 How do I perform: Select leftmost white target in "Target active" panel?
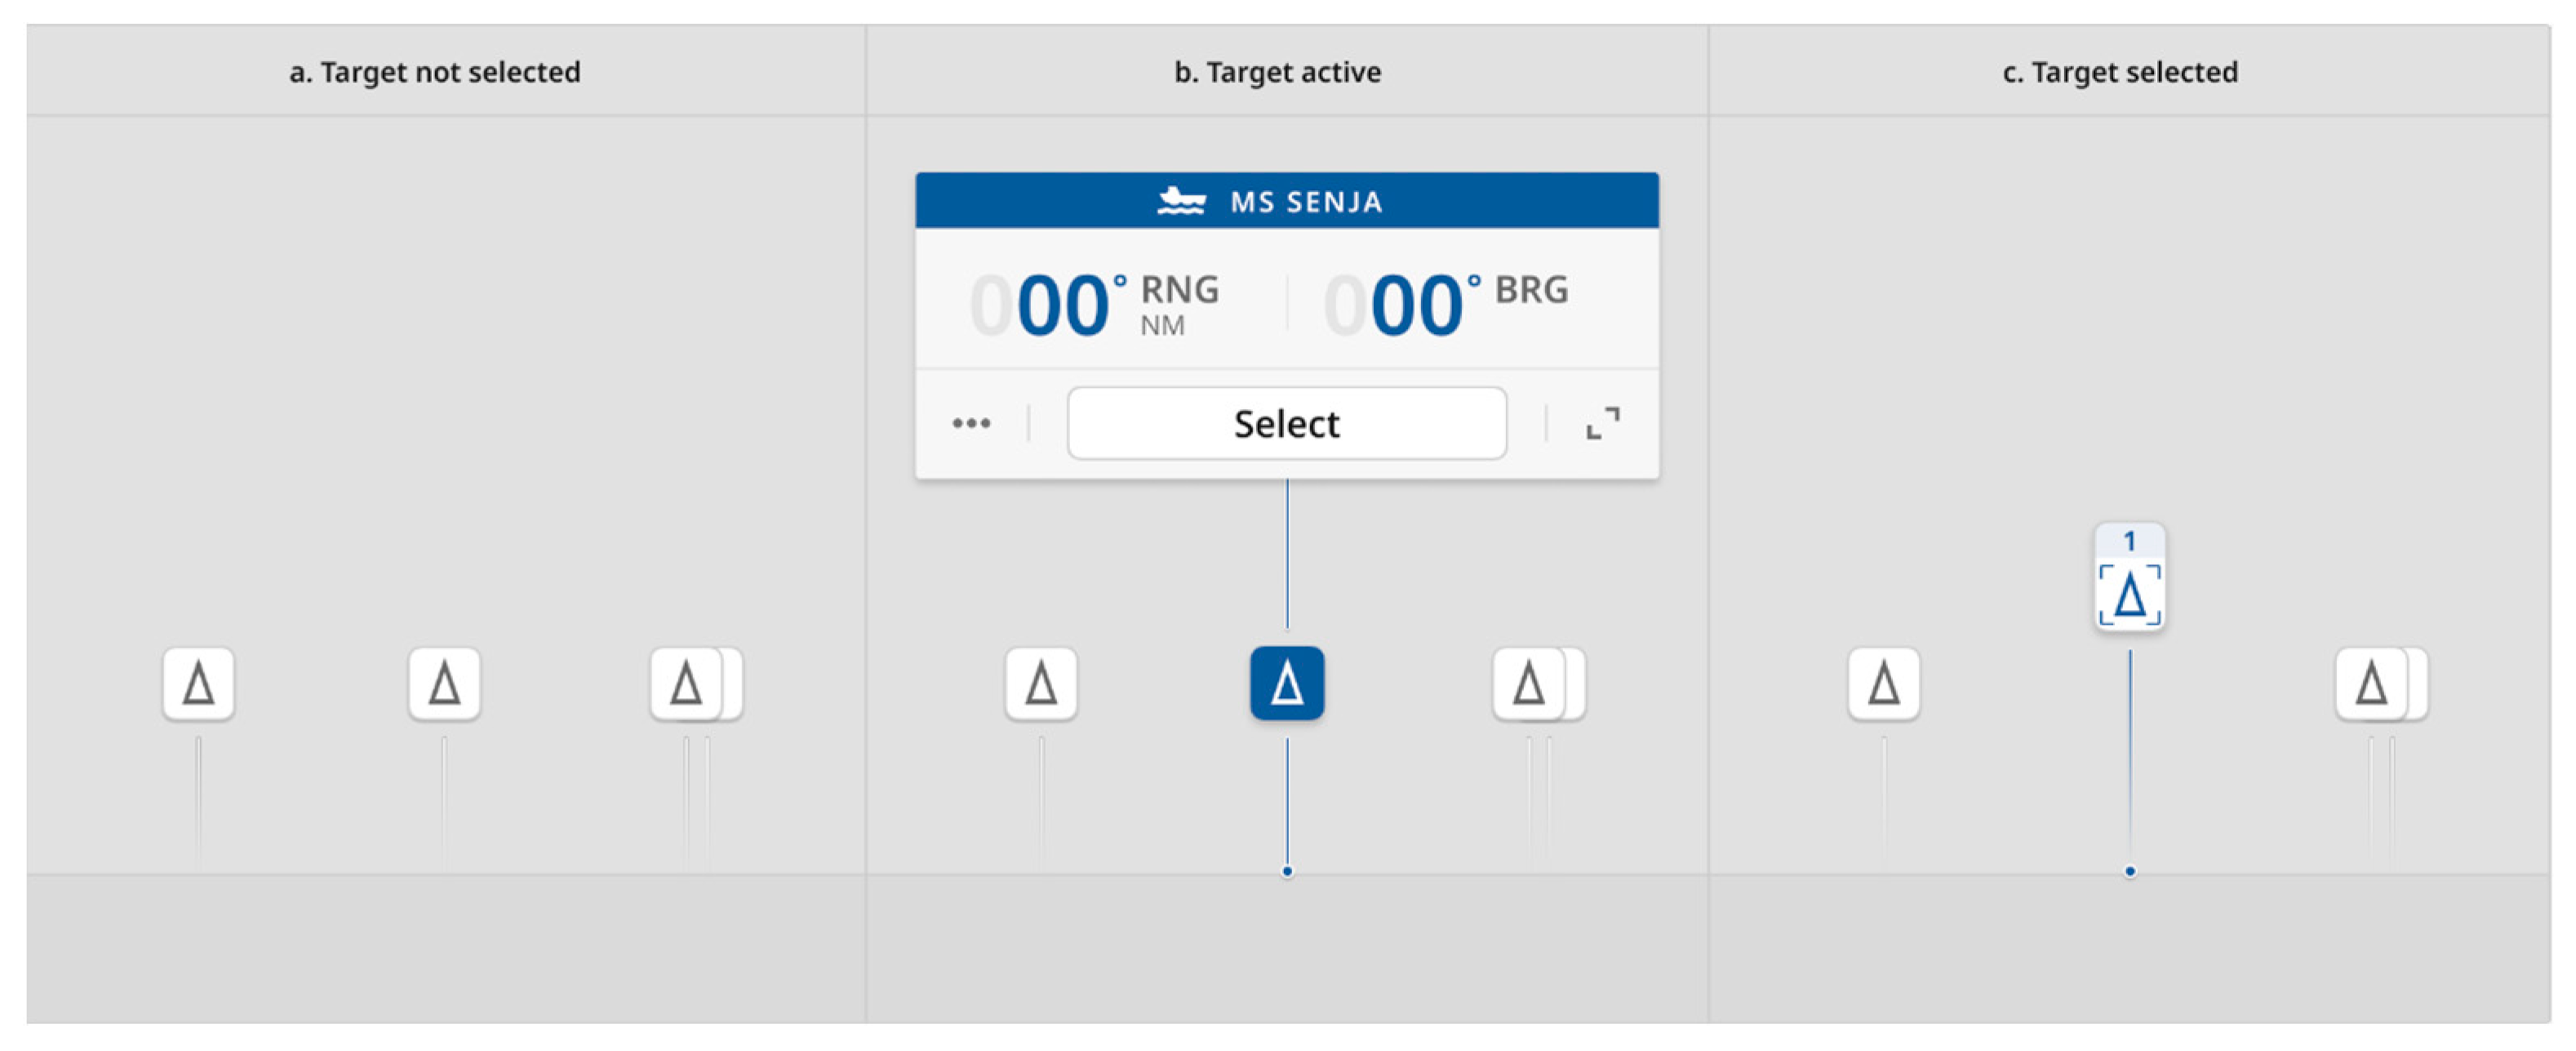coord(1041,684)
